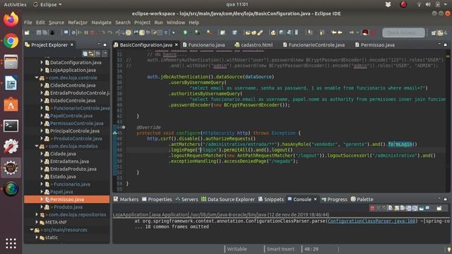
Task: Expand LojaApplication.java node
Action: coord(42,70)
